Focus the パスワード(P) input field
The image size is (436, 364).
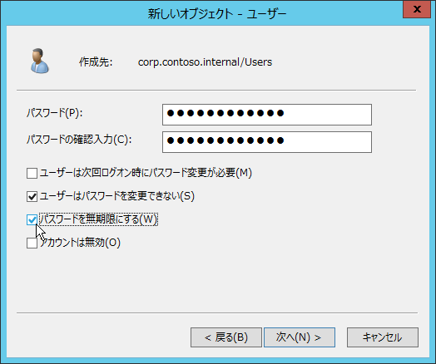267,115
